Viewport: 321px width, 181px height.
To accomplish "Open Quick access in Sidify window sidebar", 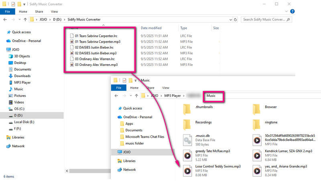I will click(x=21, y=32).
